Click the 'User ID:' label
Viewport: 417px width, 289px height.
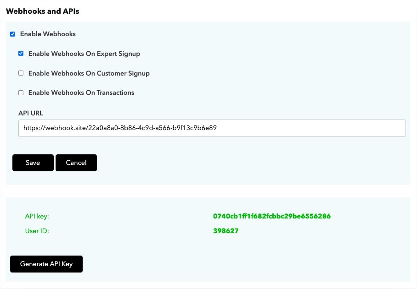(x=37, y=231)
